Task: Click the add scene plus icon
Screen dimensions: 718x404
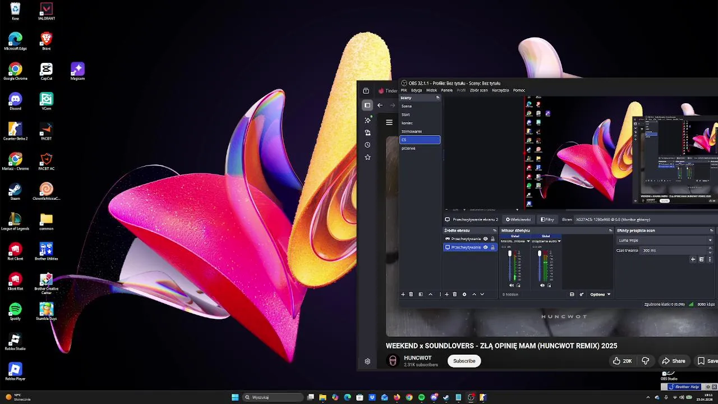Action: pos(403,294)
